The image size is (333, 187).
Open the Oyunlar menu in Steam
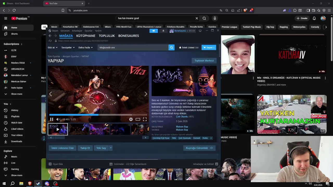click(x=88, y=31)
